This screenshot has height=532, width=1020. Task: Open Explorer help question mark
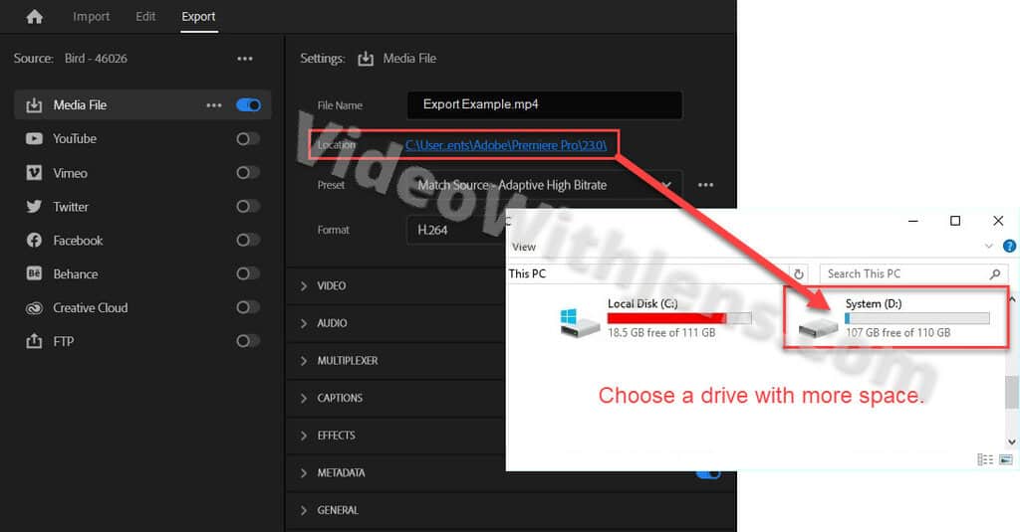point(1010,247)
